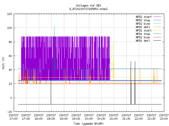Click the 'NPD1 defl' legend label
169x126 pixels.
pos(143,41)
